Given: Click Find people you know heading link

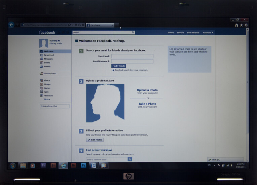Looking at the screenshot, I should 99,150.
